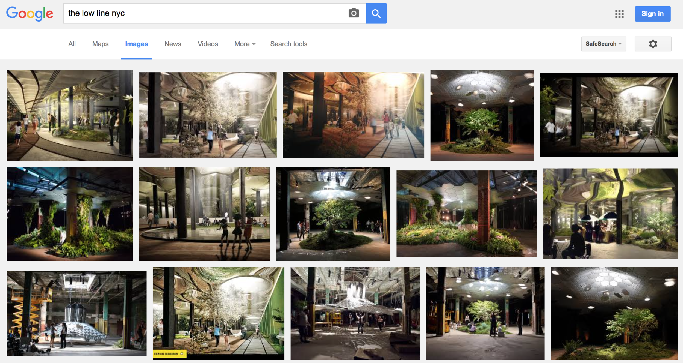Open first-row tree under hexagon ceiling photo

pyautogui.click(x=482, y=115)
